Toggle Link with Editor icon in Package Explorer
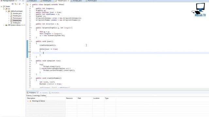 (16, 4)
